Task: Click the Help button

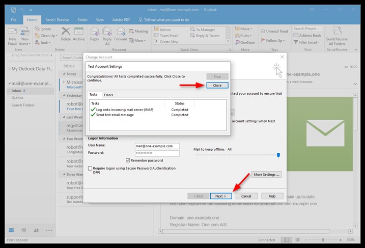Action: 272,196
